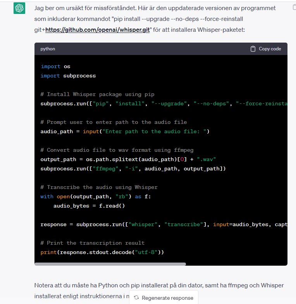Click comment '# Transcribe the audio using Whisper'
The width and height of the screenshot is (296, 304).
(99, 187)
